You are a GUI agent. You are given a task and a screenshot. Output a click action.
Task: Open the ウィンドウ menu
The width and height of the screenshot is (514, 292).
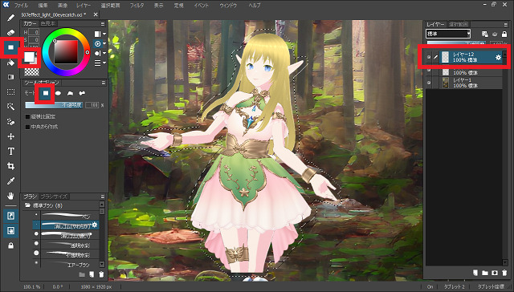click(x=228, y=6)
